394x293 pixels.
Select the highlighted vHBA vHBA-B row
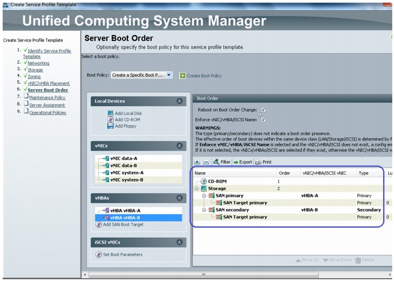[x=139, y=218]
